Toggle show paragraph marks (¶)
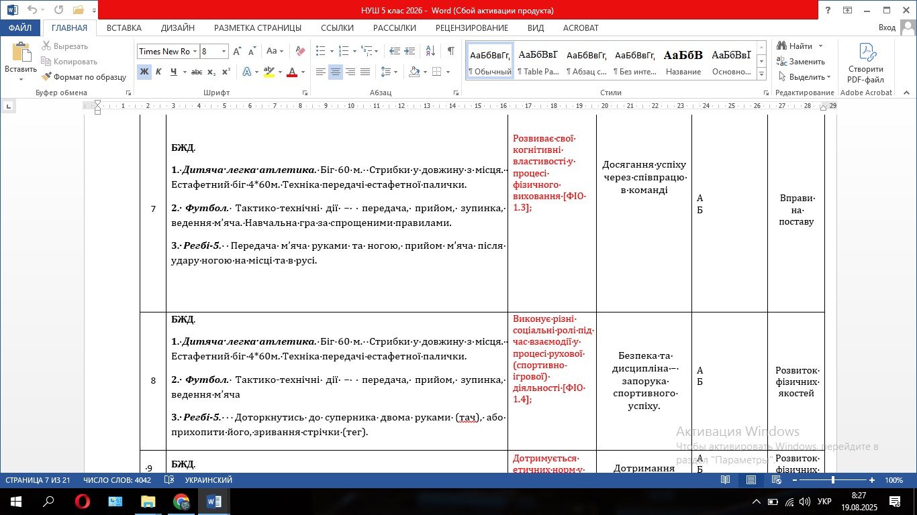The image size is (917, 515). 451,51
